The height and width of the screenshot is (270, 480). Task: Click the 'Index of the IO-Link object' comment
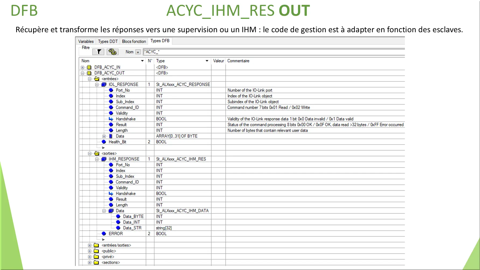pos(250,96)
